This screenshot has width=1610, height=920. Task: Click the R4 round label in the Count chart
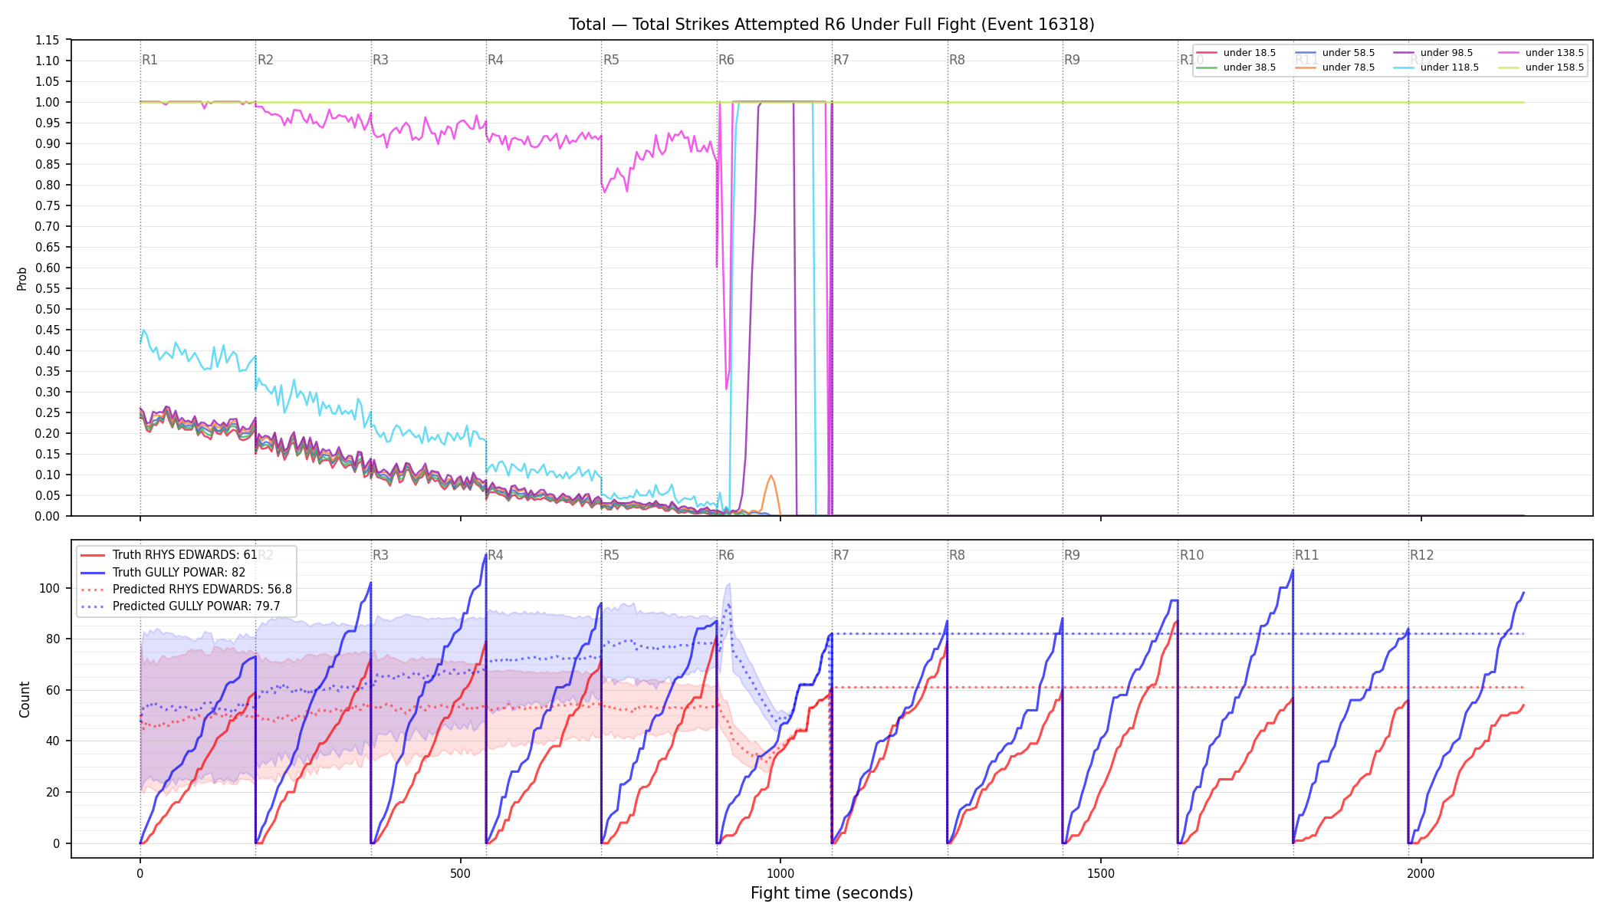pos(496,555)
